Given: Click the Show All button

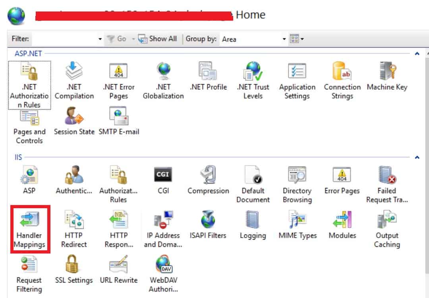Looking at the screenshot, I should click(158, 39).
